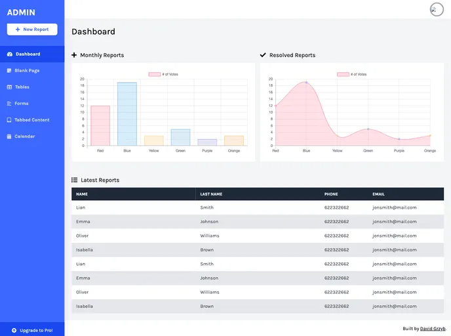Viewport: 451px width, 336px height.
Task: Sort table by LAST NAME column header
Action: 210,194
